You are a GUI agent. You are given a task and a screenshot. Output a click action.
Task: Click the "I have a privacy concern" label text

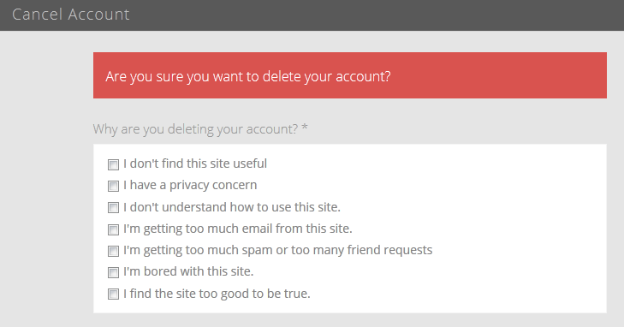point(190,186)
